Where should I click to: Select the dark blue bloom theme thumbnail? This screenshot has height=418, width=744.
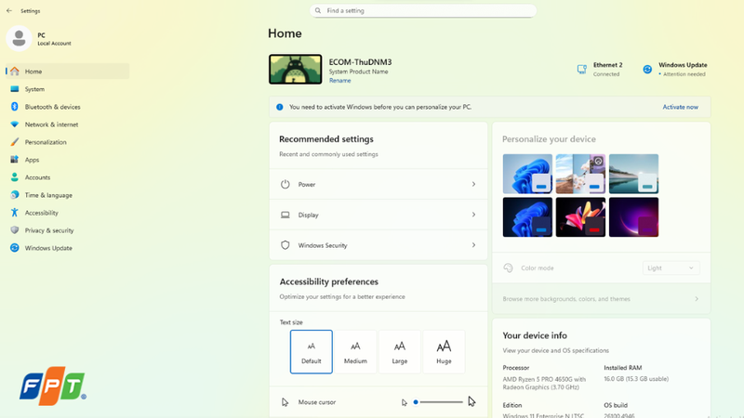527,217
